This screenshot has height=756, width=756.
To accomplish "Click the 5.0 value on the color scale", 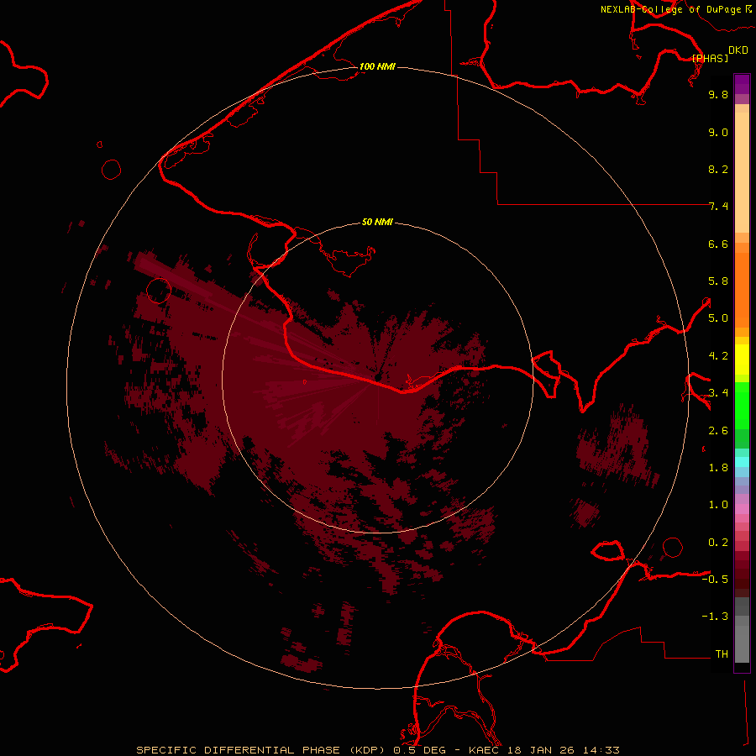I will 718,318.
